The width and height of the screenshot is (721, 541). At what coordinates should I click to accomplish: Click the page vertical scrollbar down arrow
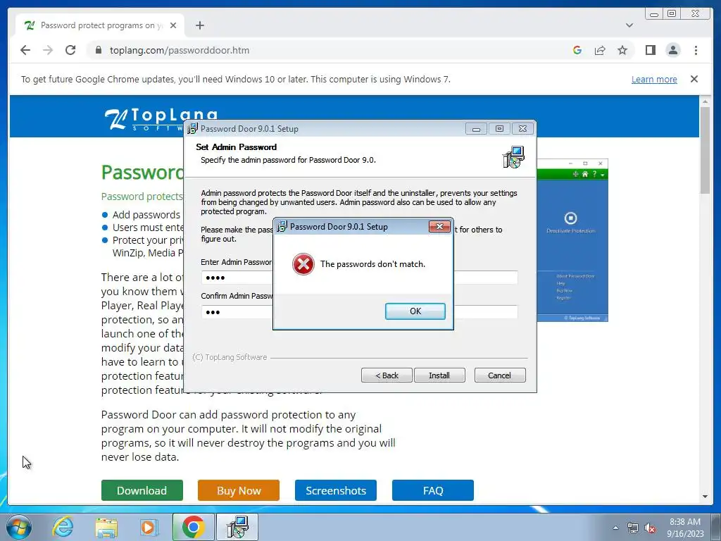705,497
